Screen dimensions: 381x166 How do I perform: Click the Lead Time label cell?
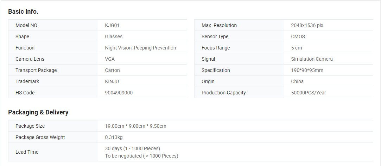(x=27, y=152)
